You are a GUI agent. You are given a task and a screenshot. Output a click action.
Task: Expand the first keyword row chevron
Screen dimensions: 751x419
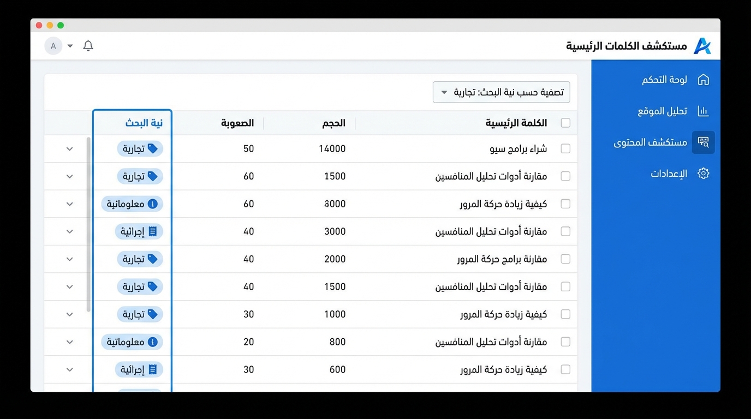pyautogui.click(x=69, y=148)
